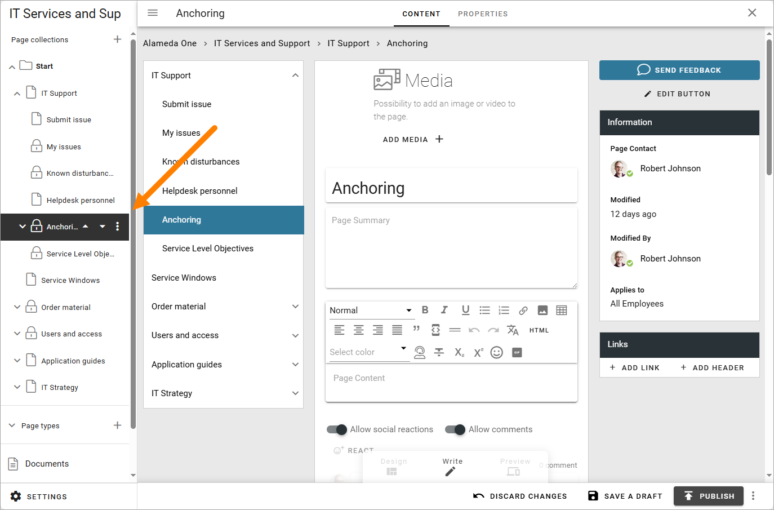Image resolution: width=774 pixels, height=510 pixels.
Task: Discard changes to the page
Action: point(520,496)
